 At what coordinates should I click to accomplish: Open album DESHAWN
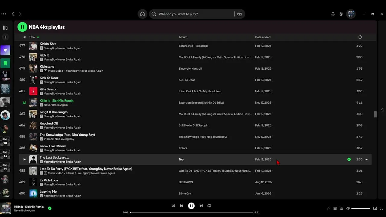point(186,182)
